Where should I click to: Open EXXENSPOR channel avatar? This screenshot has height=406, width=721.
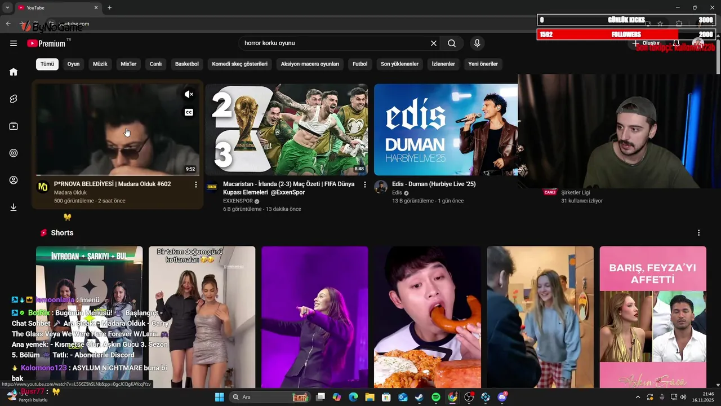[212, 187]
